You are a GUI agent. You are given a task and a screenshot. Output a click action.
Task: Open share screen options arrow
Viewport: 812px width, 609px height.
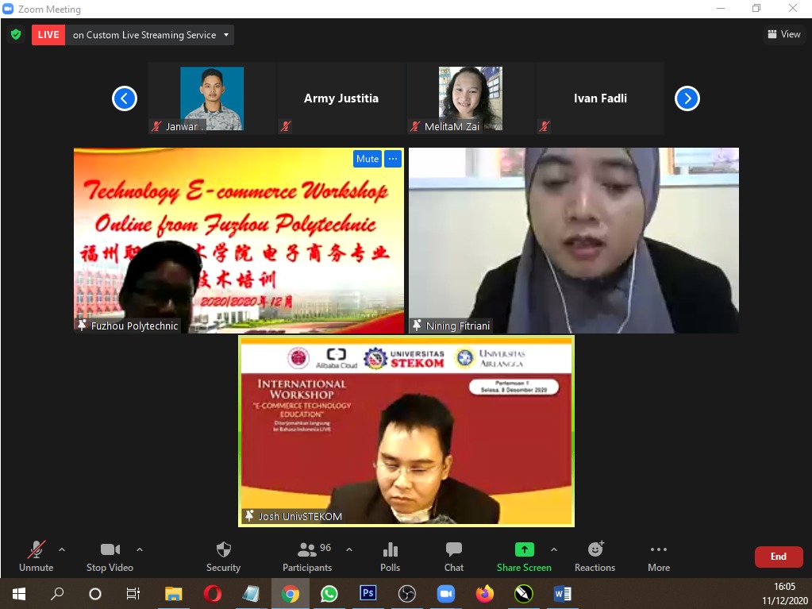[x=554, y=549]
